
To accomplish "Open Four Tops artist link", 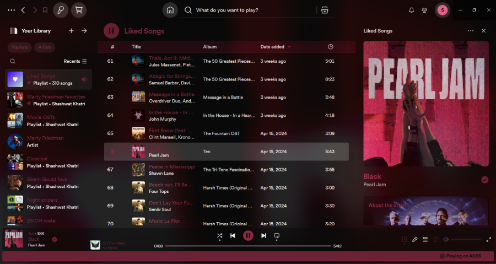I will coord(159,191).
